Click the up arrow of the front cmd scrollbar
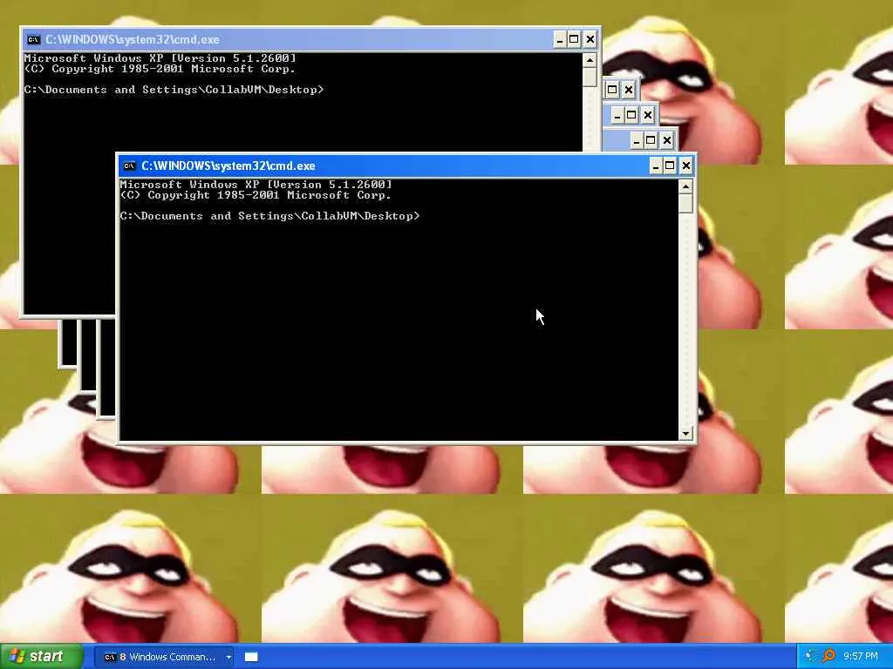 685,186
